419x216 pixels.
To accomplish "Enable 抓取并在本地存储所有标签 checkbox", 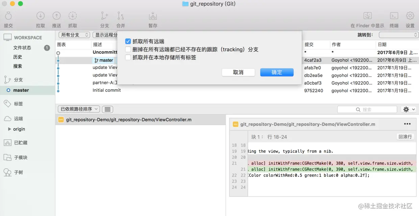I will [128, 57].
